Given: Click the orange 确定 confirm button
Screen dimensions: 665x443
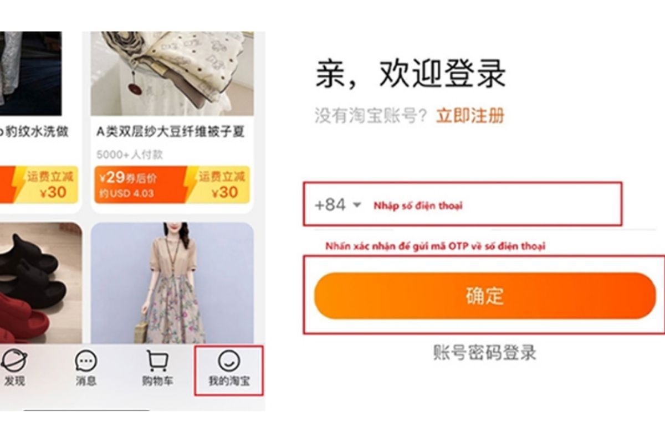Looking at the screenshot, I should [484, 296].
